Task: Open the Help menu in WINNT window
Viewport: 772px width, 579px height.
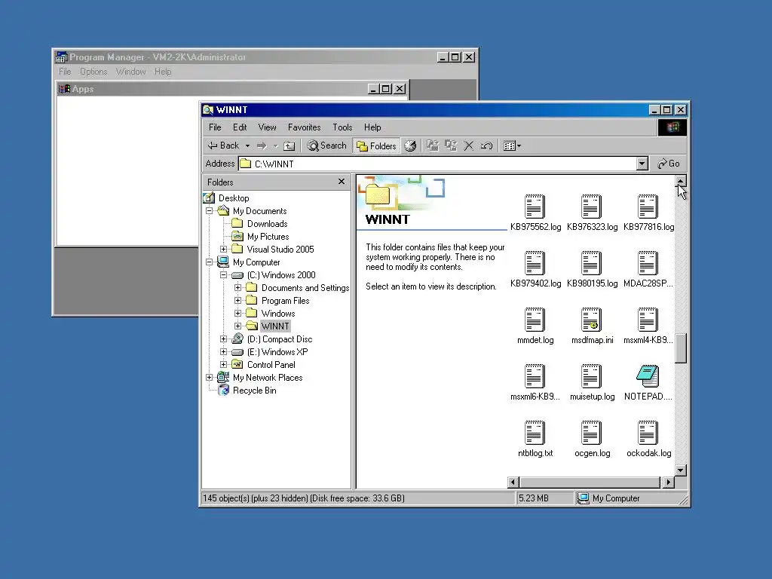Action: coord(372,127)
